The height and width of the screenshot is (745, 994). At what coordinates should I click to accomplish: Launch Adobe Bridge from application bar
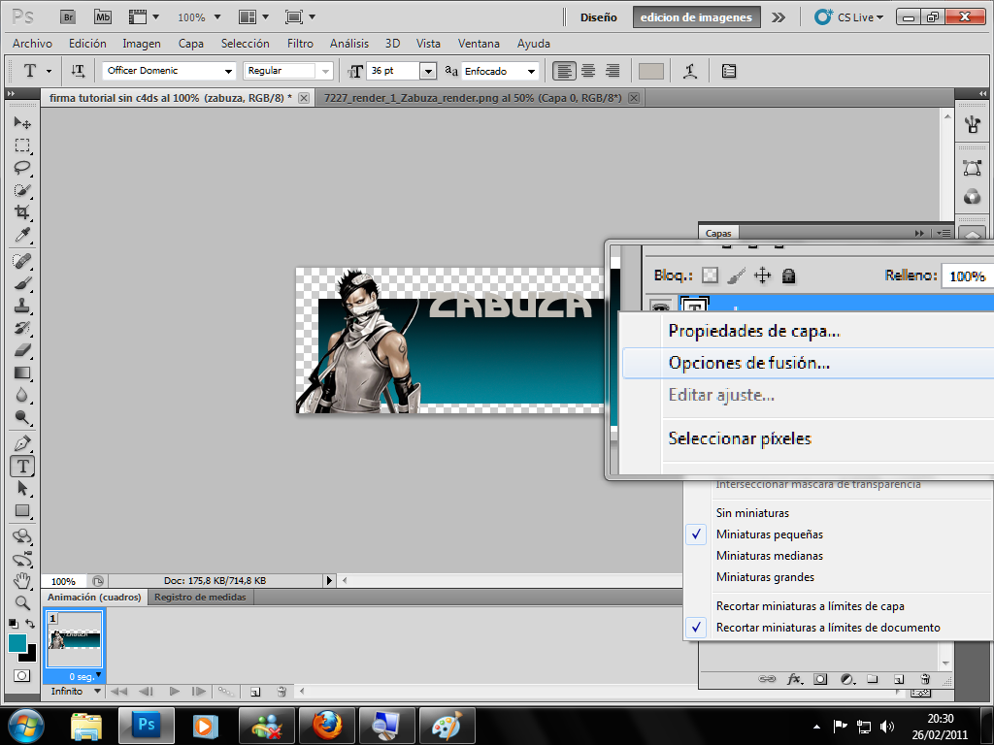pyautogui.click(x=68, y=17)
